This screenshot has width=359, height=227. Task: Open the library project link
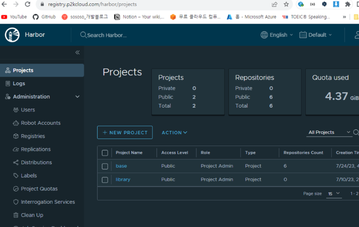coord(123,180)
